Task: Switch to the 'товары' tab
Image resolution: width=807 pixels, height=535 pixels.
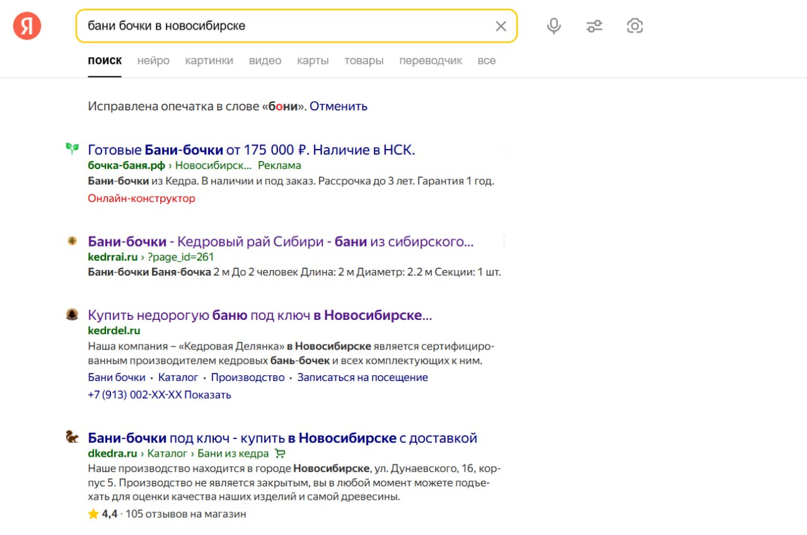Action: pyautogui.click(x=364, y=61)
